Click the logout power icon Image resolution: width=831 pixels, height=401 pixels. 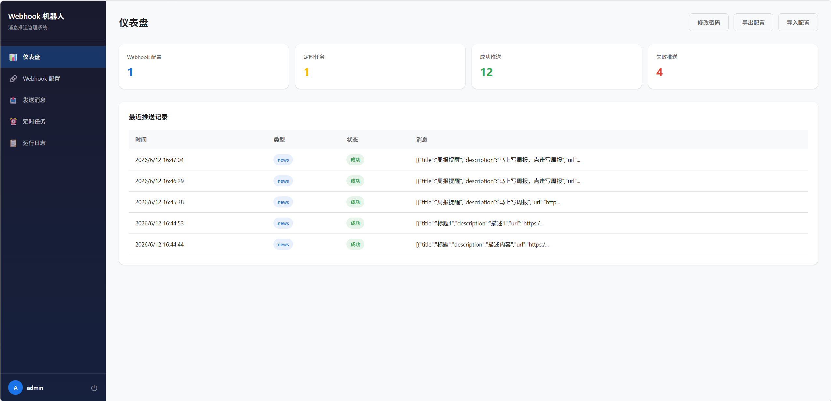(94, 388)
